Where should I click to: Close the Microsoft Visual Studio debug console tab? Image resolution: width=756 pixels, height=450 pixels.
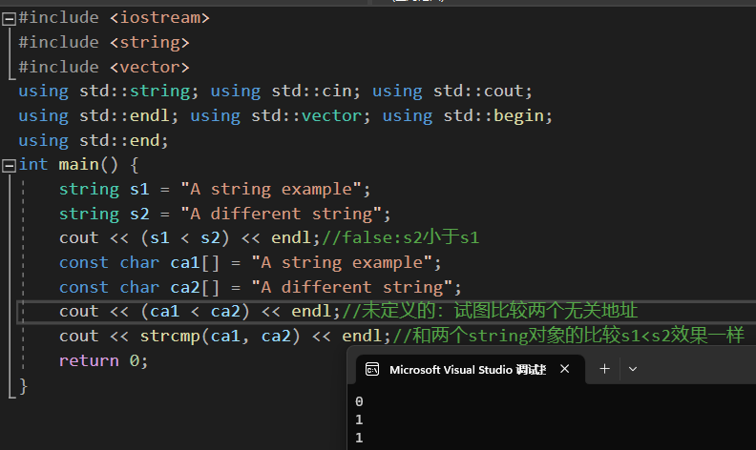coord(565,369)
